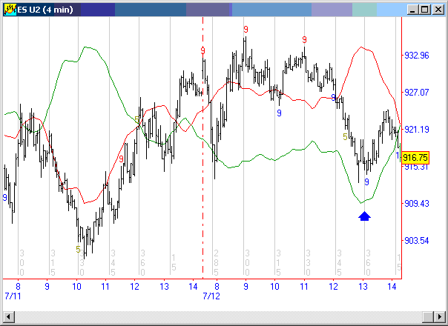Image resolution: width=448 pixels, height=326 pixels.
Task: Click the 909.43 price axis label
Action: [416, 203]
